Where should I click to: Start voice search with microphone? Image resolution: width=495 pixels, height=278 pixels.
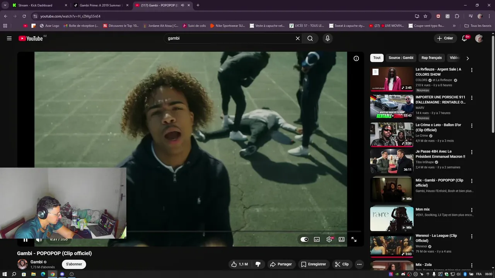(328, 38)
